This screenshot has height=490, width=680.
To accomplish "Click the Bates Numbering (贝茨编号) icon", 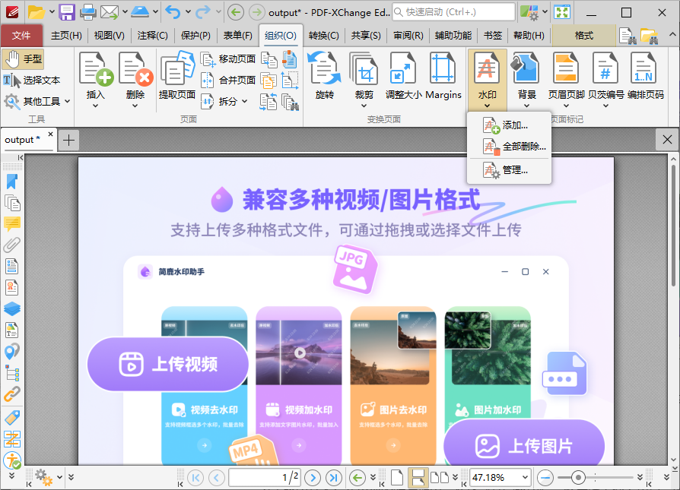I will pos(605,76).
